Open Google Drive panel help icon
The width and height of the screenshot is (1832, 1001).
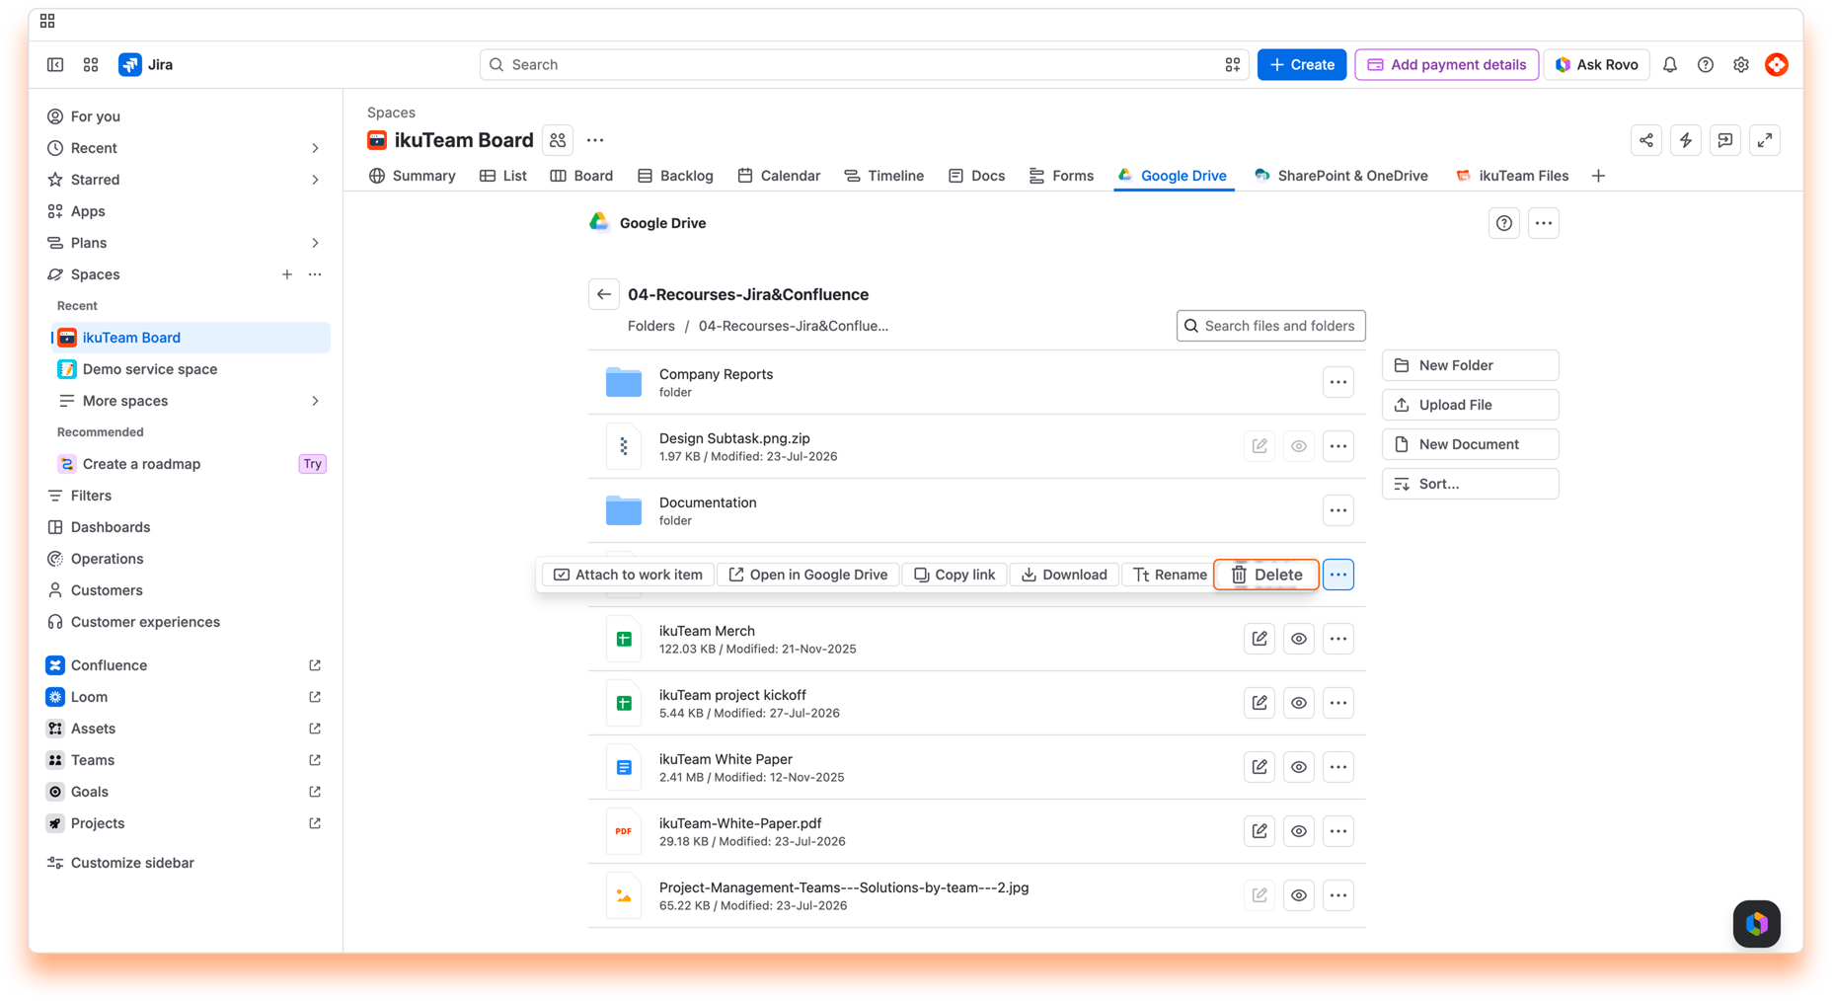coord(1503,223)
